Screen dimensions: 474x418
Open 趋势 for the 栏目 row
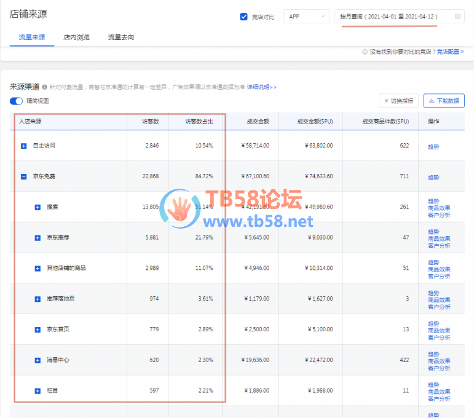pyautogui.click(x=433, y=385)
